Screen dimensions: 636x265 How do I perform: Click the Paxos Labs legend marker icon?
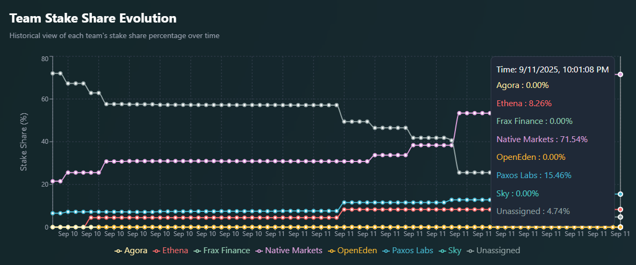[386, 251]
